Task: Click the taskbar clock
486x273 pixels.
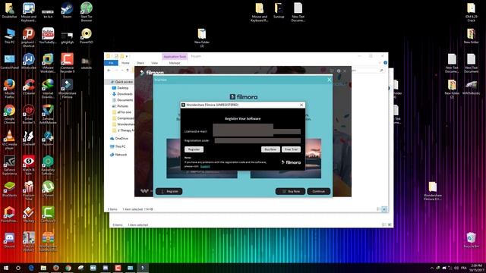Action: [477, 268]
